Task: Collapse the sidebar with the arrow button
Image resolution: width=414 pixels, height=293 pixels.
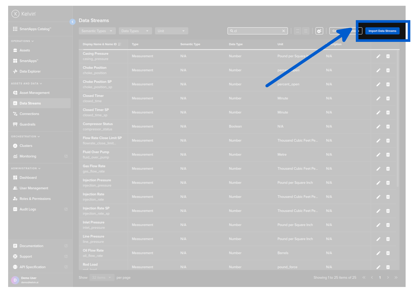Action: (x=73, y=22)
